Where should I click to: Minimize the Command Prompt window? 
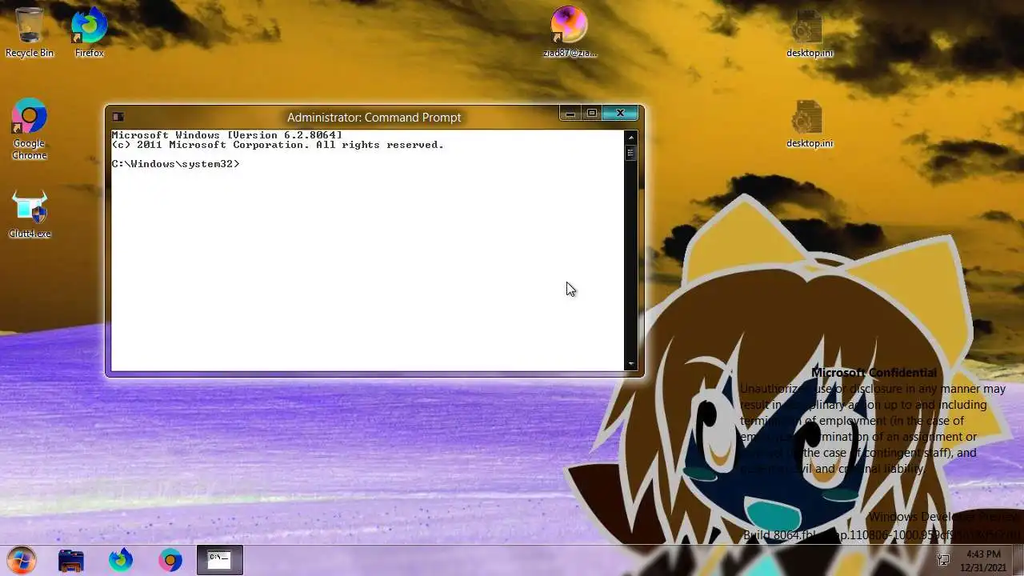pos(570,114)
